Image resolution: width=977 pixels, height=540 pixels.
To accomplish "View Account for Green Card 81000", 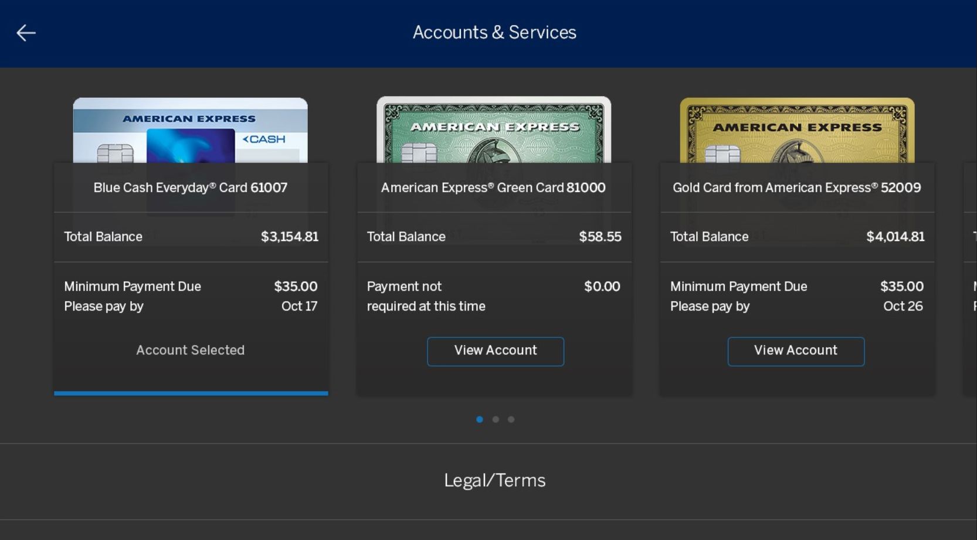I will pos(496,351).
